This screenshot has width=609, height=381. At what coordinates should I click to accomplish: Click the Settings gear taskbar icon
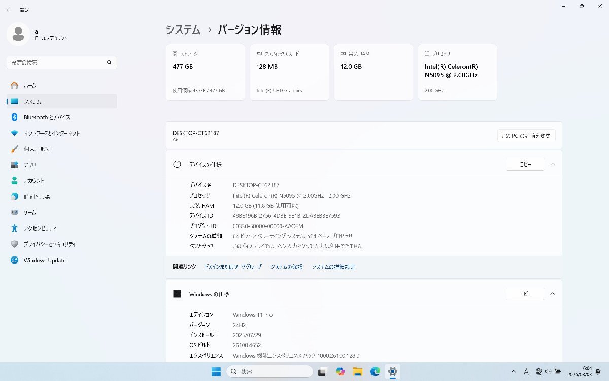pos(393,371)
